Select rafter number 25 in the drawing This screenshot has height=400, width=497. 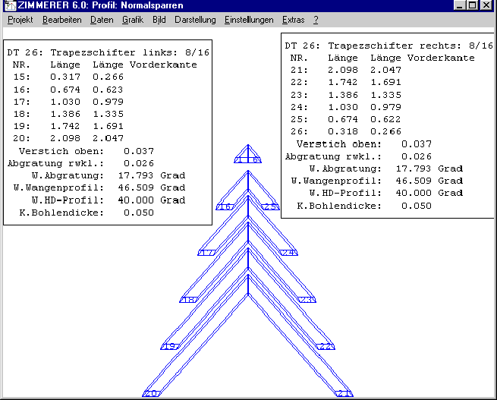tap(271, 206)
